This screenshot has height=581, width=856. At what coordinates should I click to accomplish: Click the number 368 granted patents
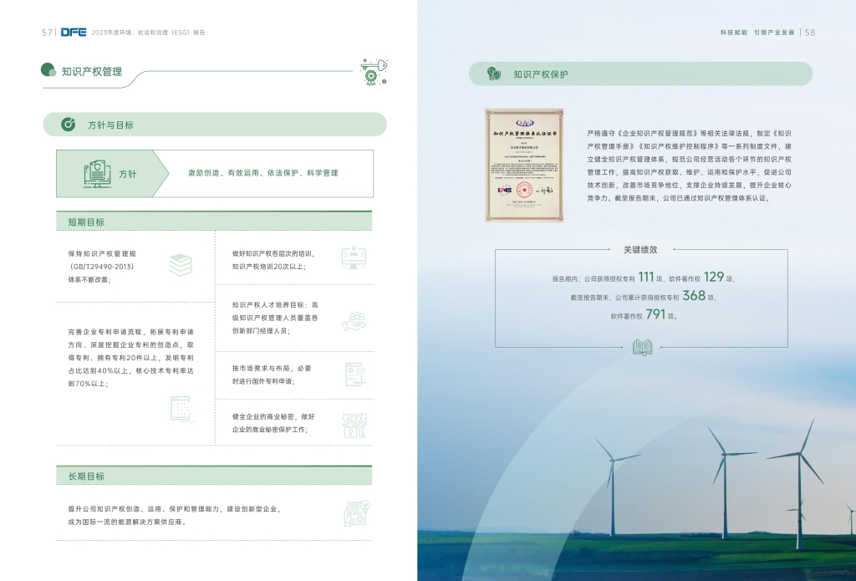point(694,295)
